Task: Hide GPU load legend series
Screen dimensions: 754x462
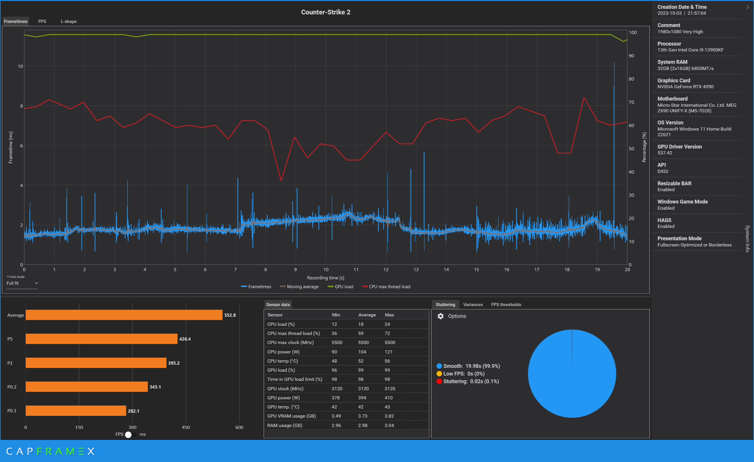Action: [340, 287]
